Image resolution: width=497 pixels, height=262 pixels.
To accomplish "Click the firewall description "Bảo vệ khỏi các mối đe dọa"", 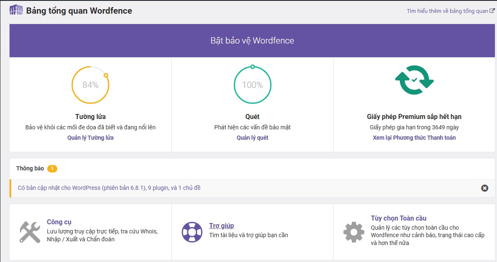I will [90, 127].
